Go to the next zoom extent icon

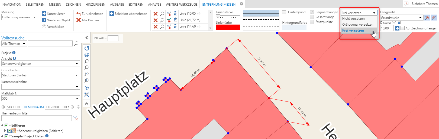[x=87, y=80]
